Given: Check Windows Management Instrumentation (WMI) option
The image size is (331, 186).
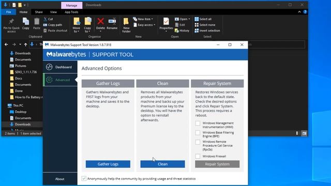Looking at the screenshot, I should click(198, 123).
